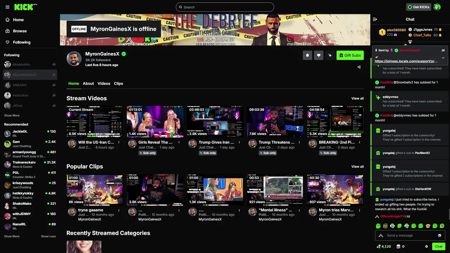Viewport: 450px width, 253px height.
Task: Insert the angry yellow face emote
Action: [385, 226]
